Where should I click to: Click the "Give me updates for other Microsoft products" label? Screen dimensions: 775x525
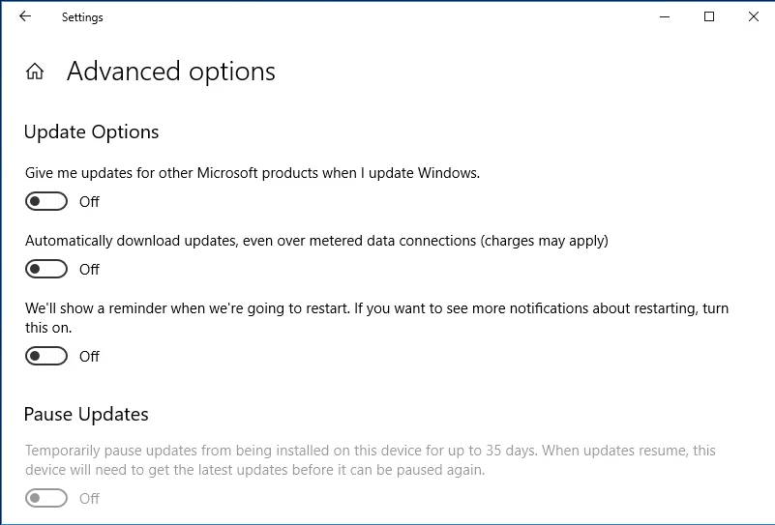click(252, 173)
